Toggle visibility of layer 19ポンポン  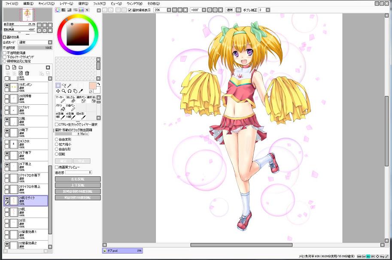pyautogui.click(x=7, y=86)
